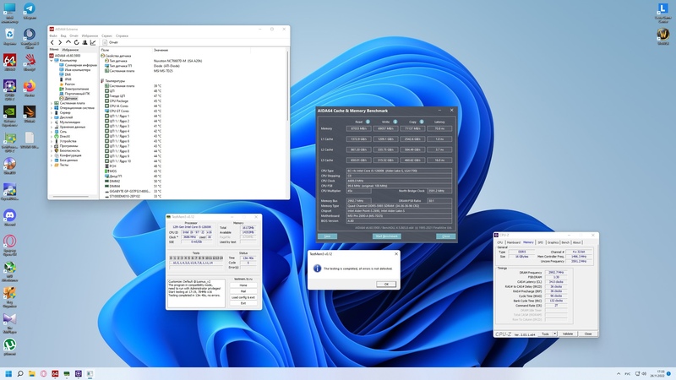The image size is (676, 380).
Task: Expand Системная плата tree node
Action: [x=52, y=103]
